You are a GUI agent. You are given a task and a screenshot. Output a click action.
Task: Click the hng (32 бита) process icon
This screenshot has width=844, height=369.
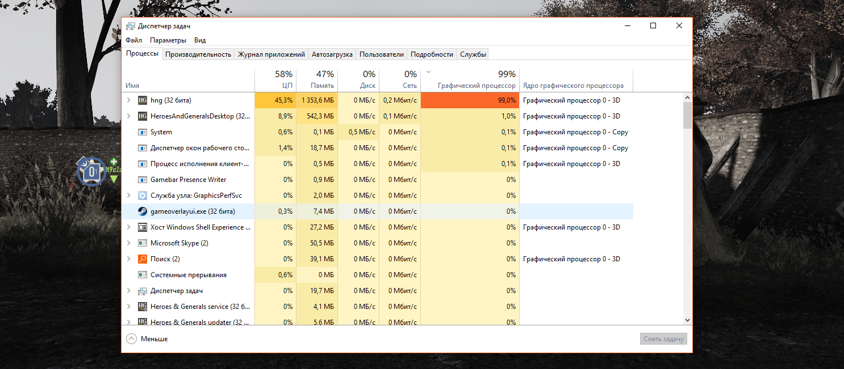point(143,100)
